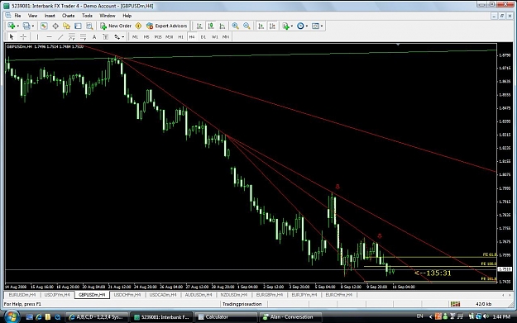Switch chart to bar chart type
The image size is (517, 323).
click(x=199, y=26)
